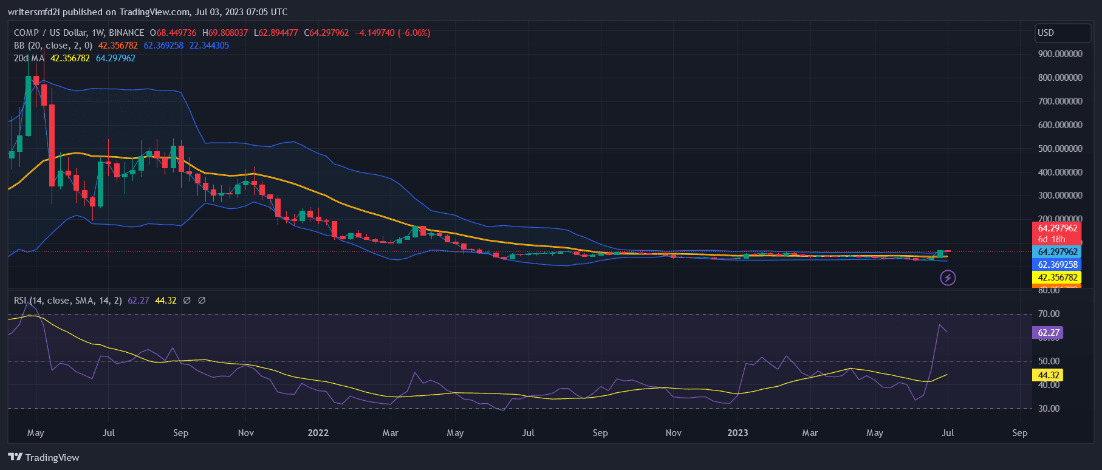Click the yellow 42.356782 price scale label
Image resolution: width=1102 pixels, height=470 pixels.
[x=1057, y=278]
